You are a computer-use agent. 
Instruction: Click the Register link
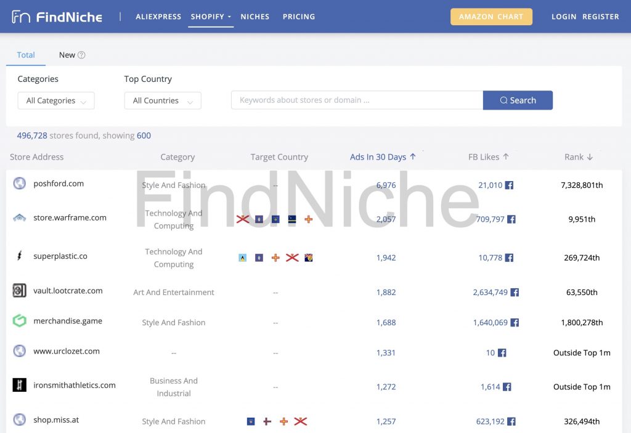coord(600,17)
